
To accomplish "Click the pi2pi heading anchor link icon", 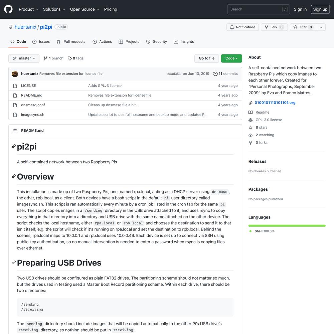I will tap(14, 146).
